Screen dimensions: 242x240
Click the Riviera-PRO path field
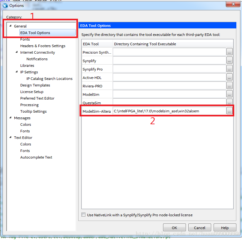pyautogui.click(x=169, y=86)
